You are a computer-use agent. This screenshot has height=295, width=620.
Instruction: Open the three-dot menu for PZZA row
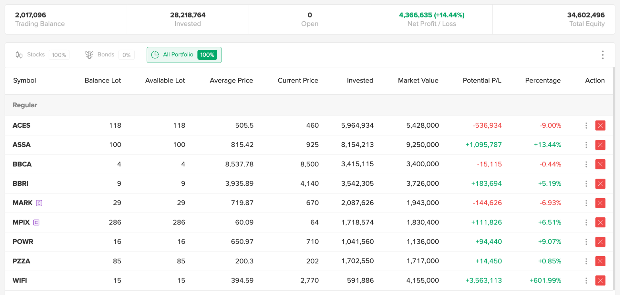(586, 261)
